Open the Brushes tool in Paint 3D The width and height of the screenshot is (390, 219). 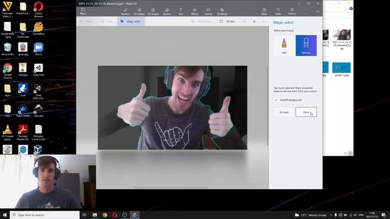(126, 12)
